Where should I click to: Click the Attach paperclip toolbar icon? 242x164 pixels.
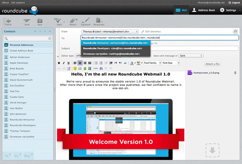click(x=73, y=21)
